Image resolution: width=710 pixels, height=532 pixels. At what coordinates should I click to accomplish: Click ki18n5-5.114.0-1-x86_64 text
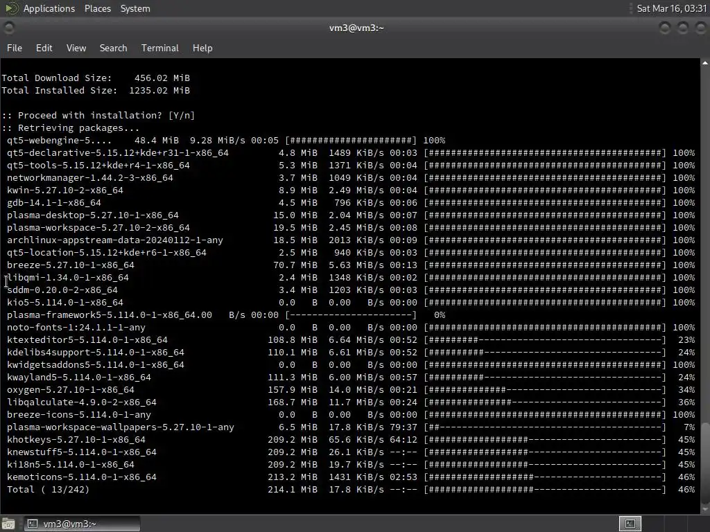coord(71,465)
